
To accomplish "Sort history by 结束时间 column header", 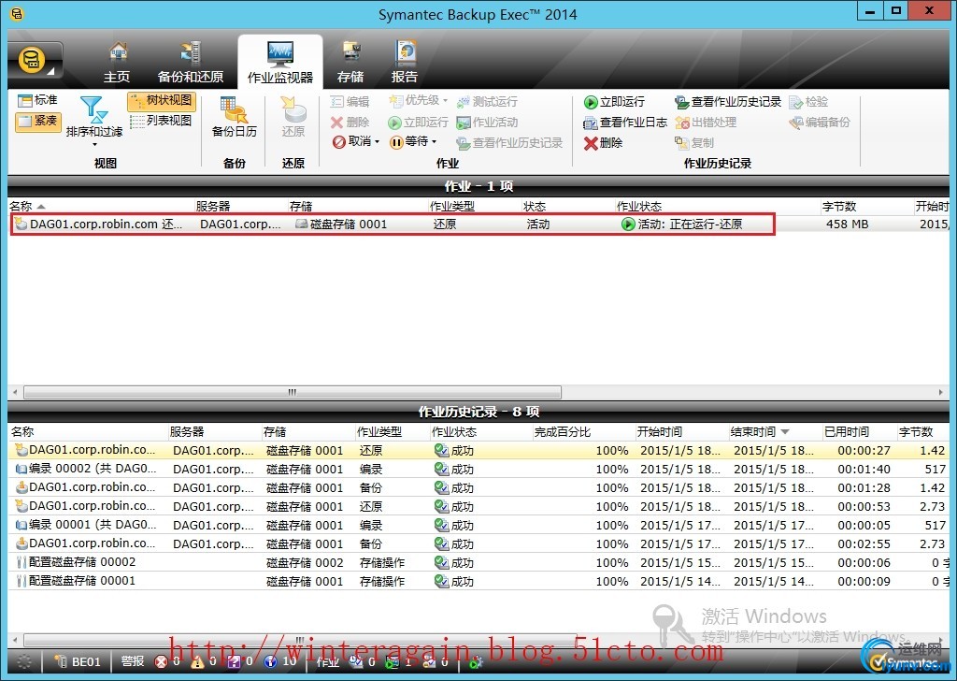I will (x=775, y=432).
